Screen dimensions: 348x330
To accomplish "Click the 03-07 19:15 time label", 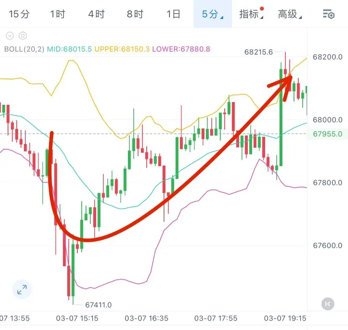I will [285, 319].
